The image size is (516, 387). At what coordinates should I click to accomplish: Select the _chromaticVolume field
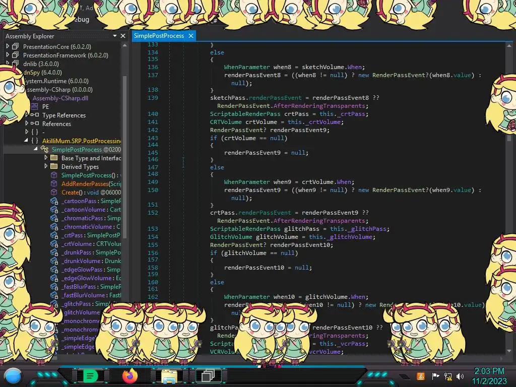[x=91, y=226]
